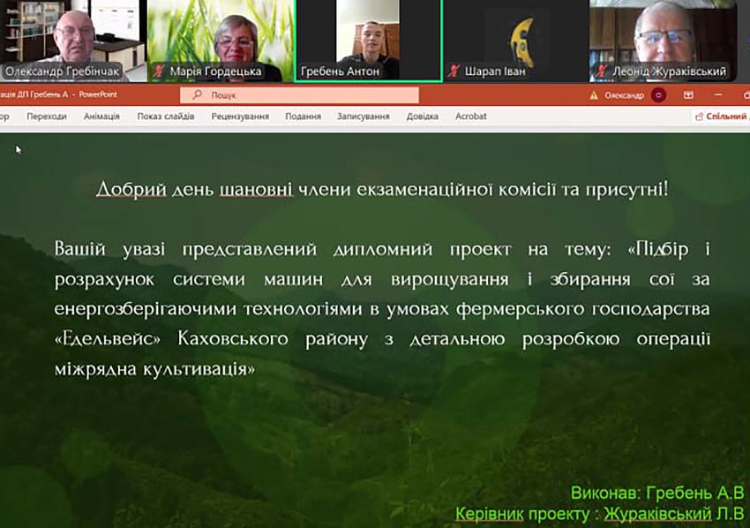This screenshot has height=528, width=750.
Task: Click the muted microphone icon beside Марія Гордецька
Action: tap(158, 72)
